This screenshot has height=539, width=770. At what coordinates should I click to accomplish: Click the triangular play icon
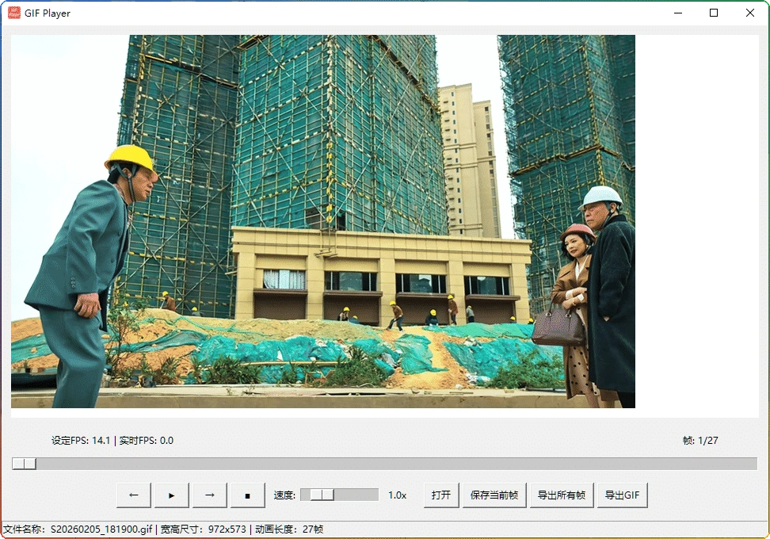171,495
